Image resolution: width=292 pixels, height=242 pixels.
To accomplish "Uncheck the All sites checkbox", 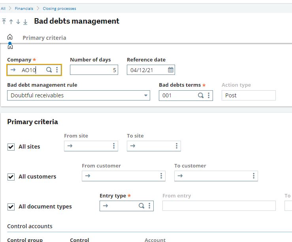I will (11, 147).
